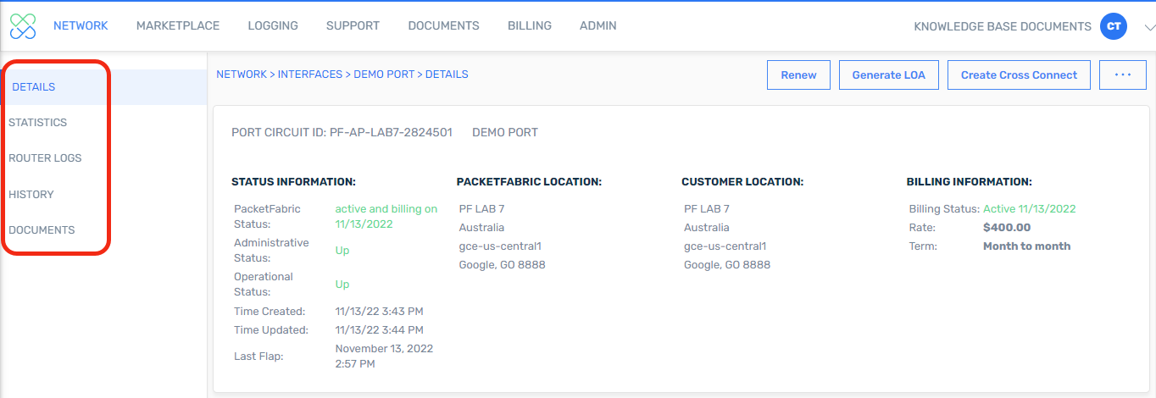Screen dimensions: 1156x398
Task: Open the Support menu
Action: point(353,26)
